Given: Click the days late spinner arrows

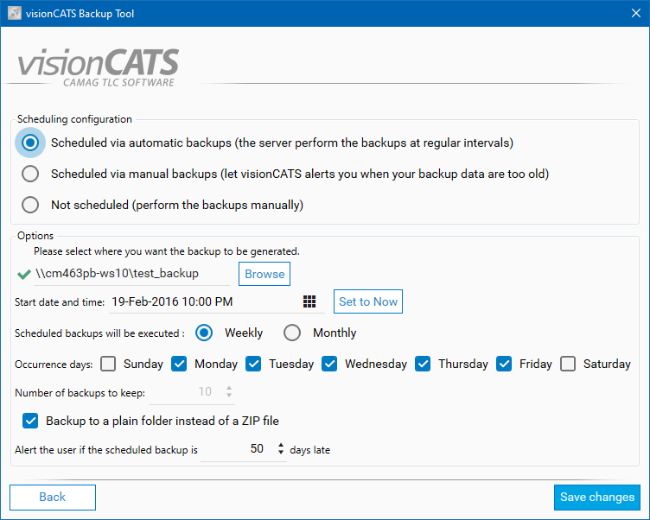Looking at the screenshot, I should pyautogui.click(x=280, y=449).
